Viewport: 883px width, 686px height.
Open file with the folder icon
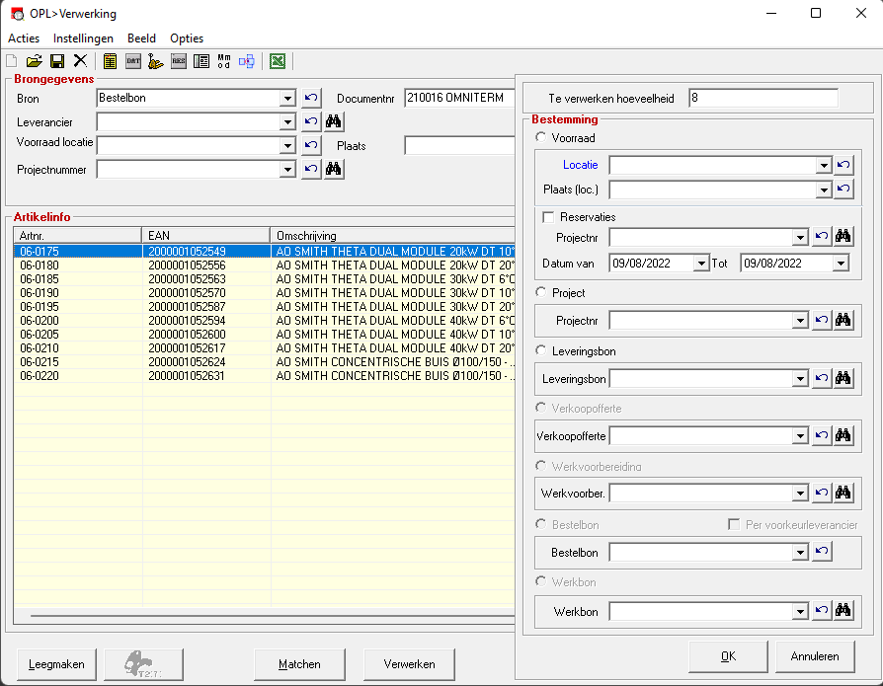tap(35, 61)
